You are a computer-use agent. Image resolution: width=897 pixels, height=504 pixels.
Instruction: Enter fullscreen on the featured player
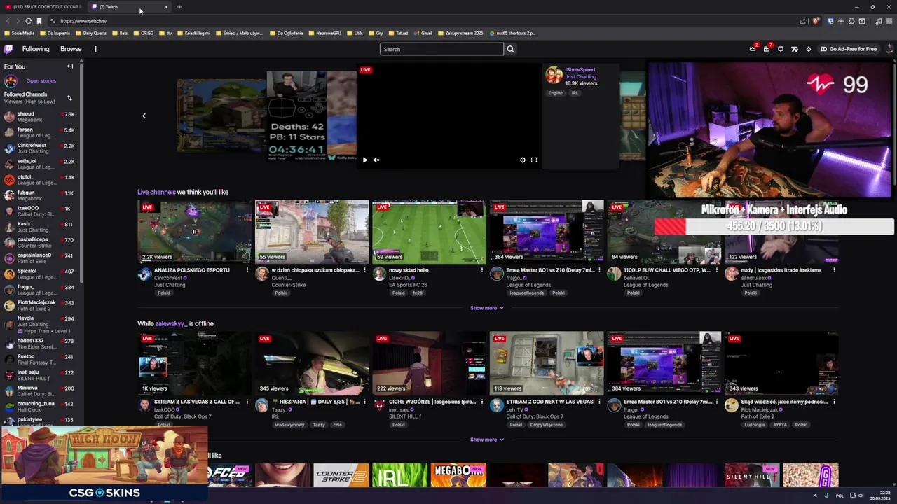pyautogui.click(x=534, y=160)
